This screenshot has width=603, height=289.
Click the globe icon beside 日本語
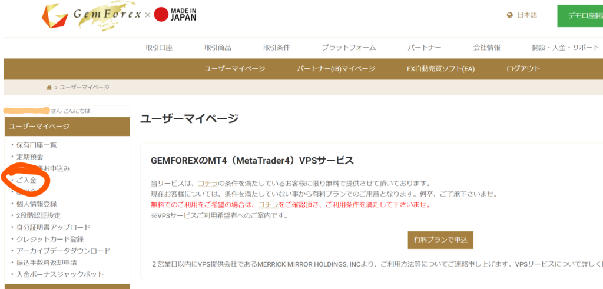(509, 15)
